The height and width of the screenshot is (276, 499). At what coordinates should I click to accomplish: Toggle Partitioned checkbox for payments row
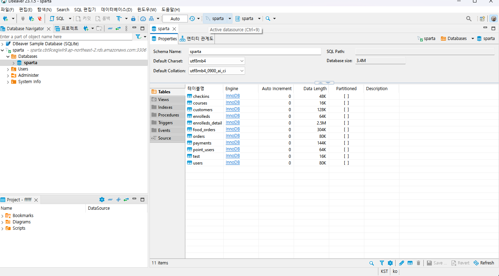point(346,143)
